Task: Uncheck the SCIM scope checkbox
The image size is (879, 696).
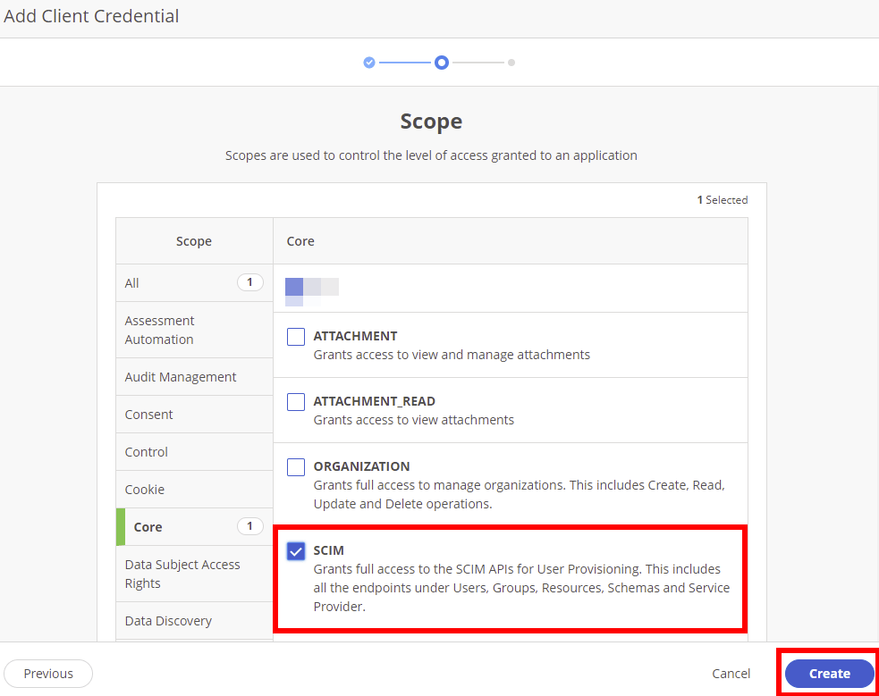Action: coord(295,551)
